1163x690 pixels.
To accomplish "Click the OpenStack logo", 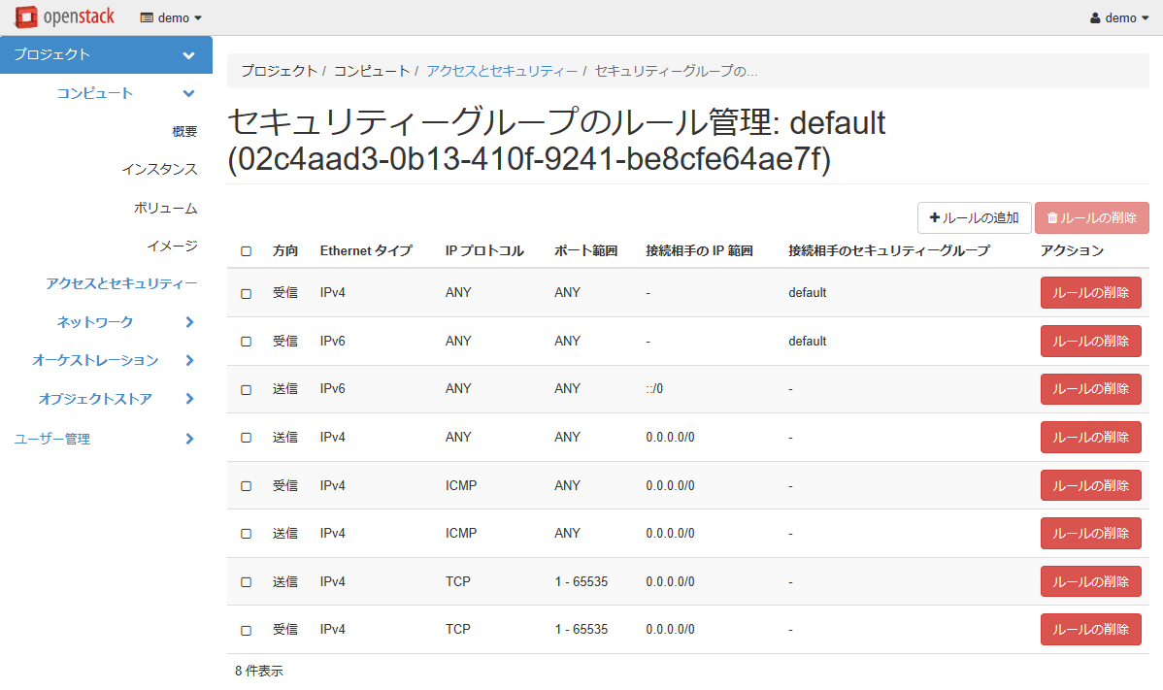I will pos(63,16).
